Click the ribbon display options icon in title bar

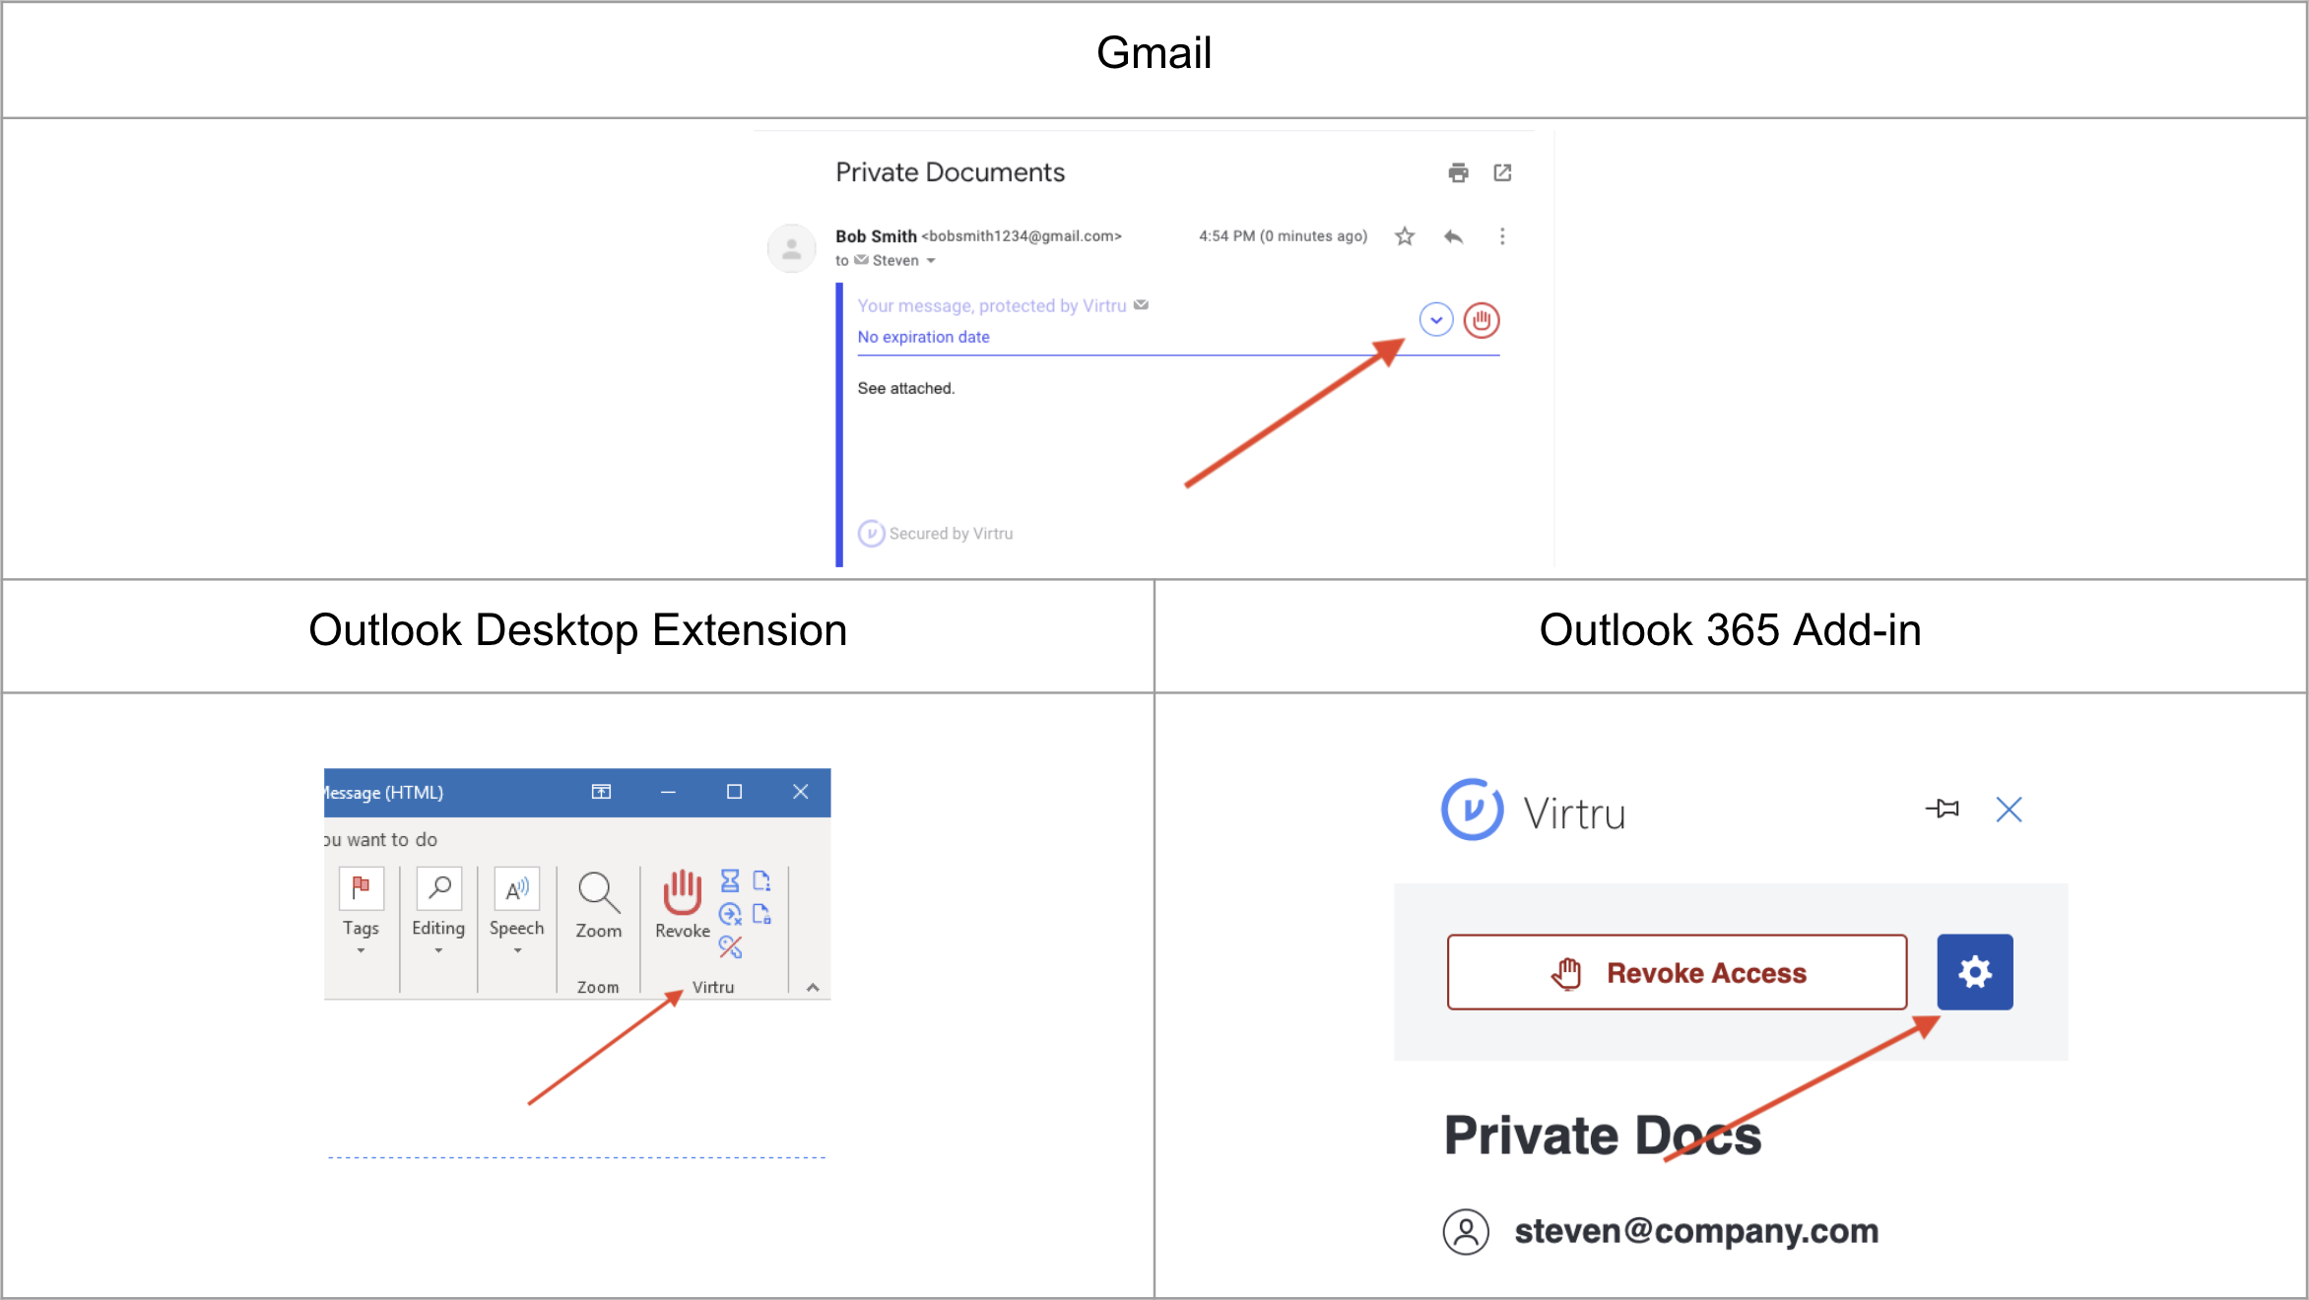click(601, 792)
